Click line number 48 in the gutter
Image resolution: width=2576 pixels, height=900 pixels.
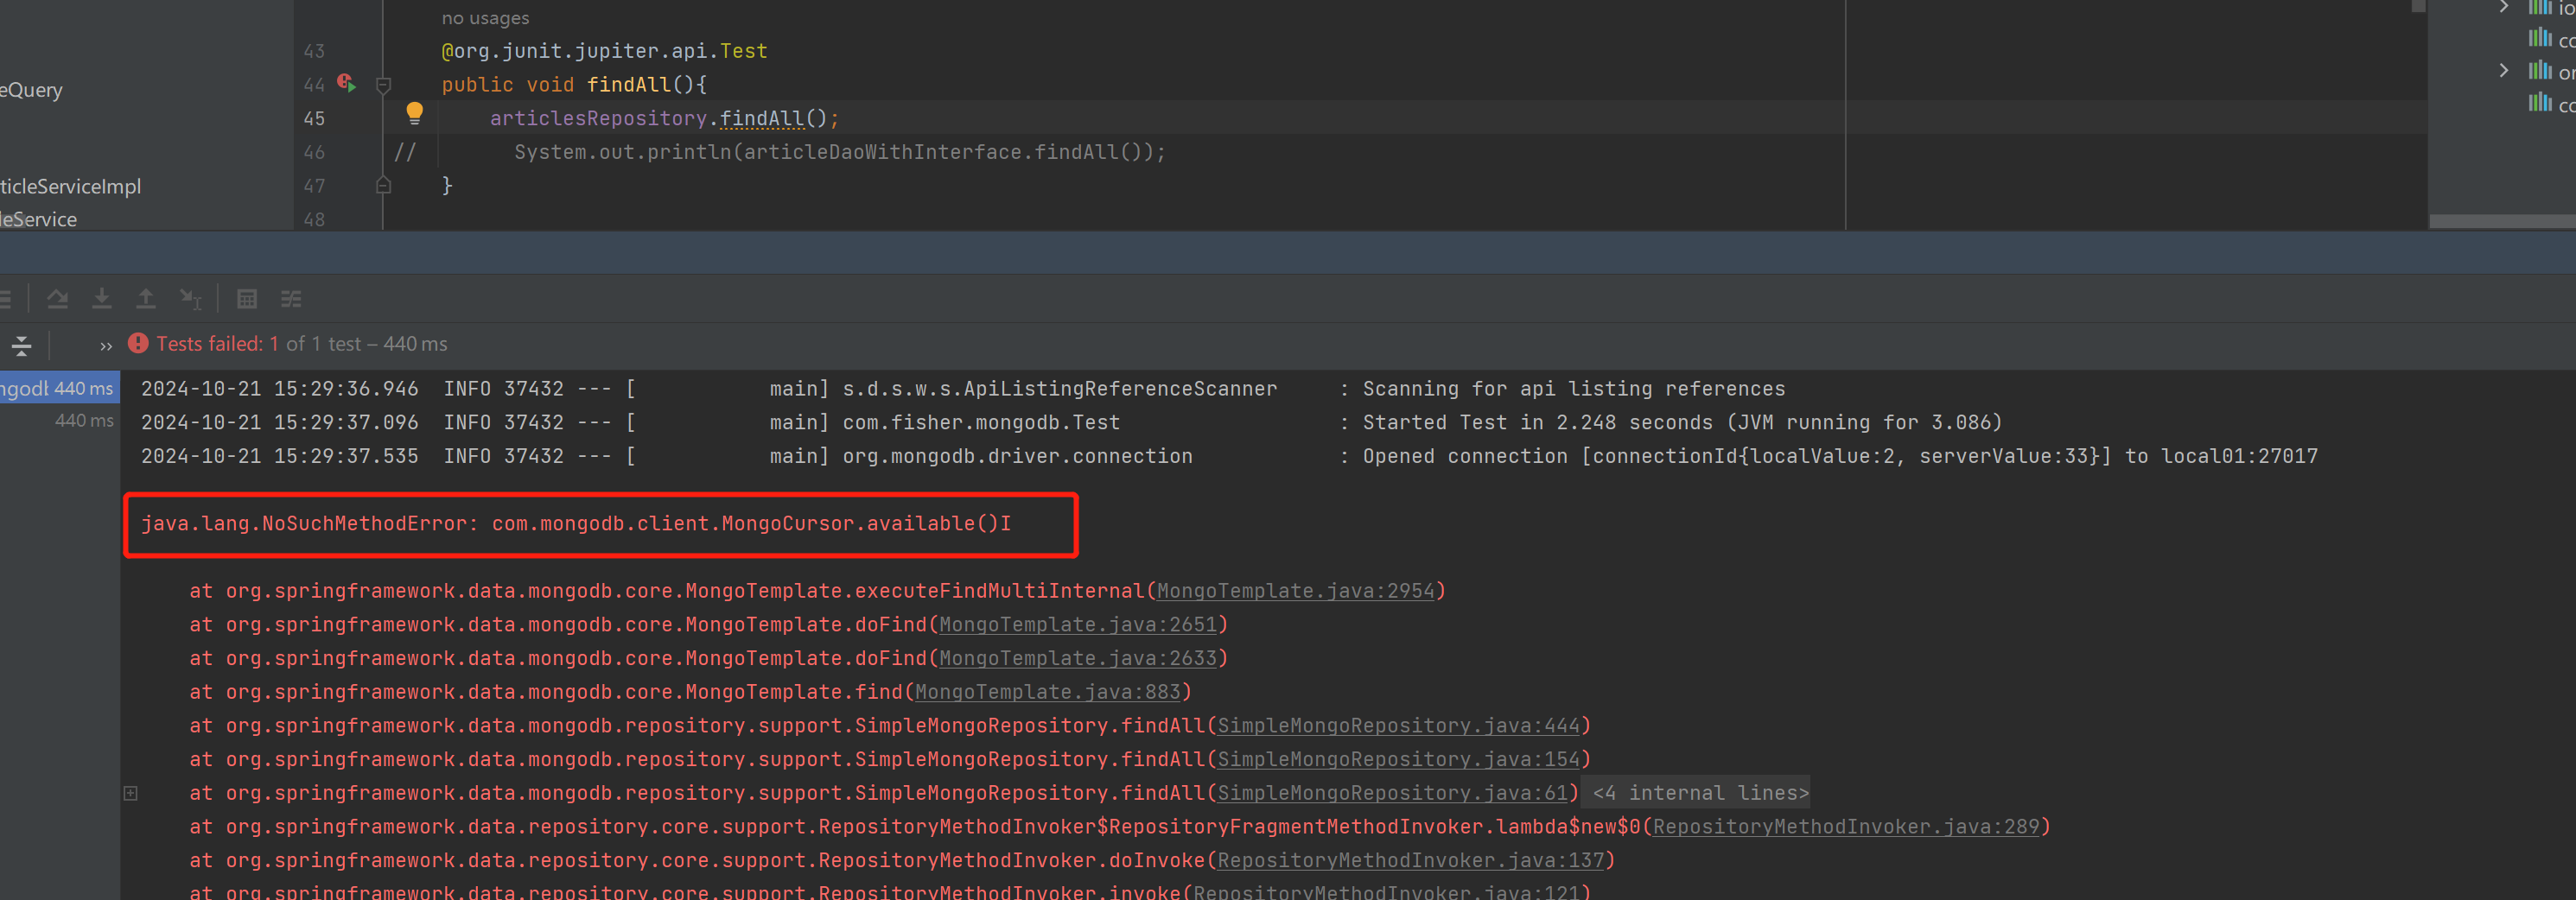[314, 219]
